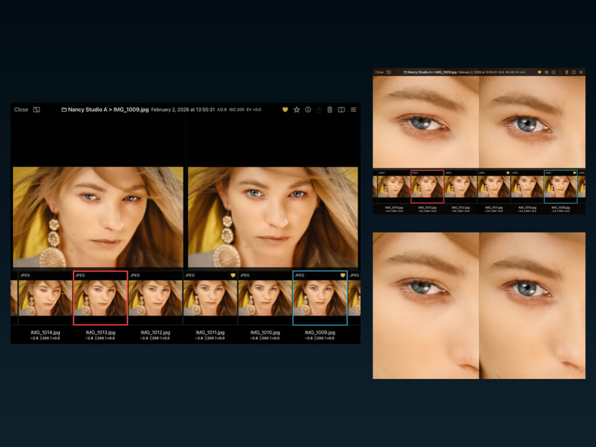Click the IMG_1012.jpg filename label in the large window
Image resolution: width=596 pixels, height=447 pixels.
pyautogui.click(x=155, y=333)
